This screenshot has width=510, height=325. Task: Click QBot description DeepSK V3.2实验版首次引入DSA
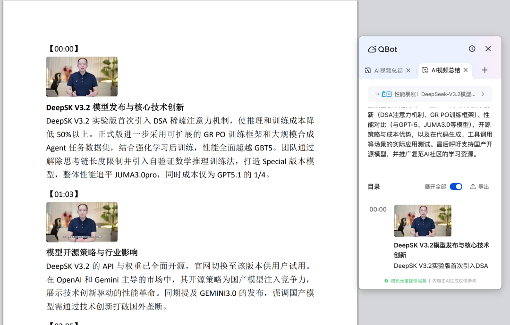click(x=441, y=266)
